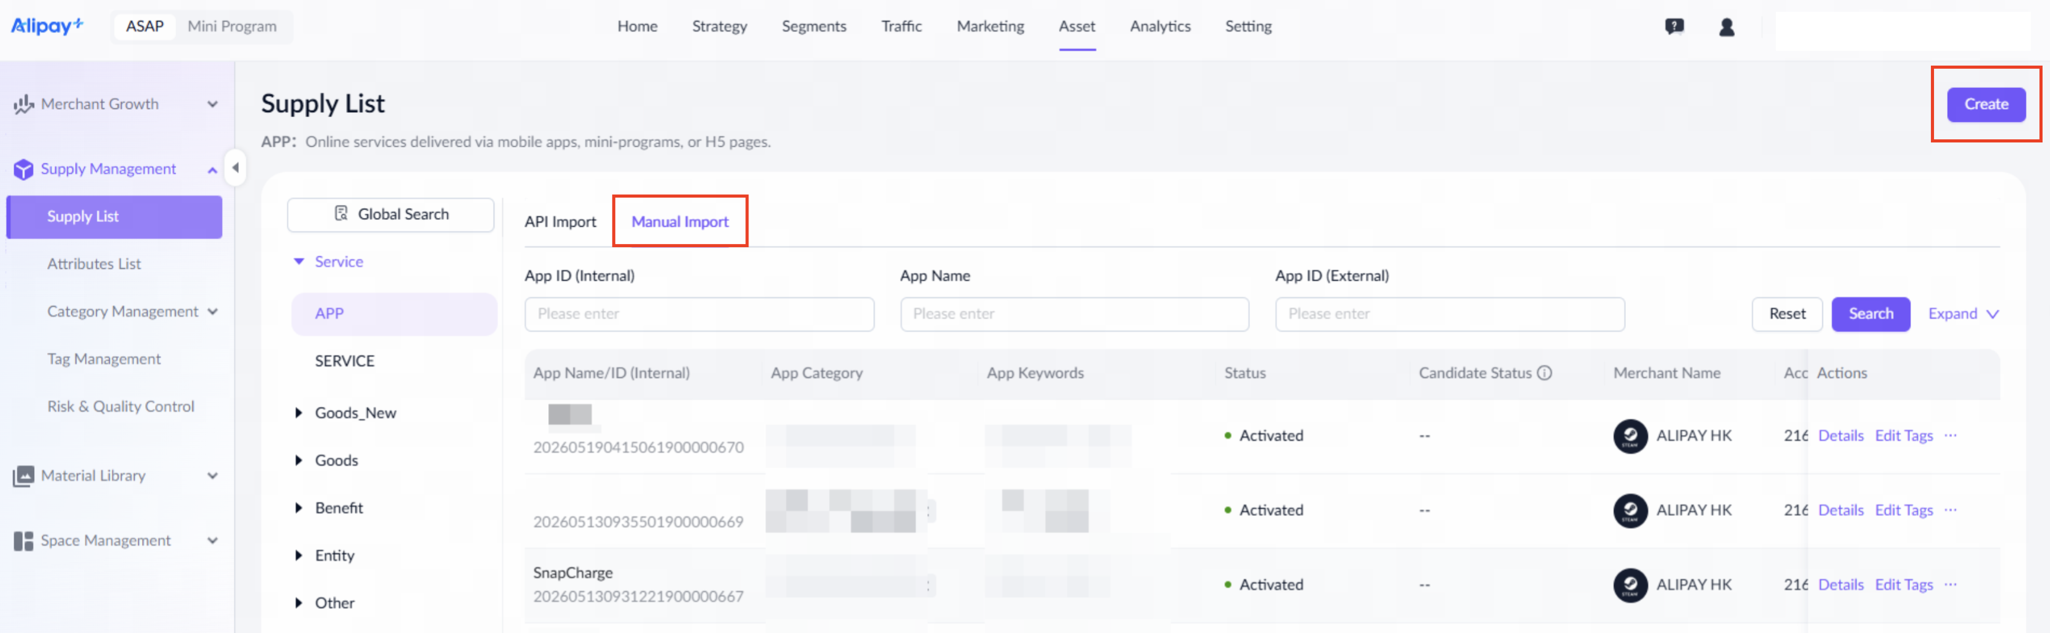Open the Asset menu
This screenshot has width=2050, height=633.
pos(1076,26)
